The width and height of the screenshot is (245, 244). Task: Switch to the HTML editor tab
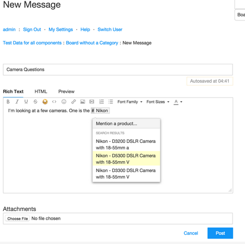coord(41,91)
